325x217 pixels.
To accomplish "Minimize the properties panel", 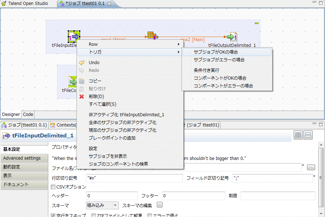I will tap(314, 124).
